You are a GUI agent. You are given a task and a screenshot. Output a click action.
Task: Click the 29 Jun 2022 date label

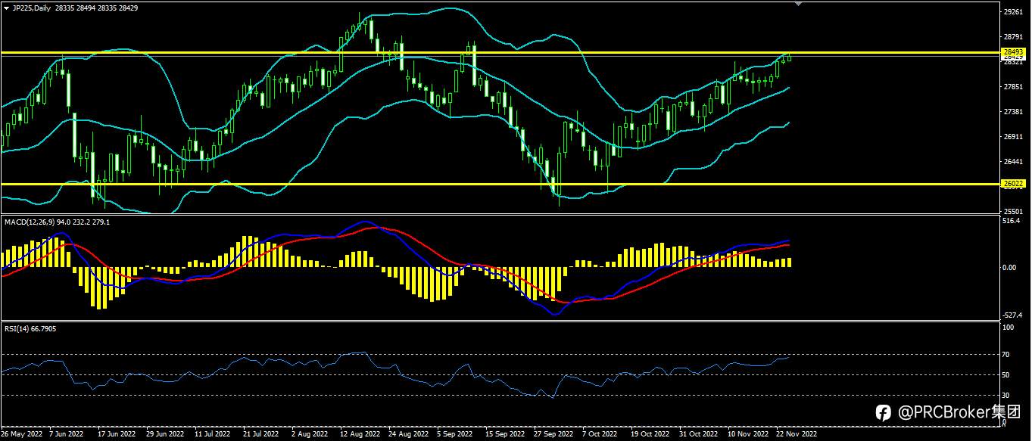pyautogui.click(x=165, y=435)
